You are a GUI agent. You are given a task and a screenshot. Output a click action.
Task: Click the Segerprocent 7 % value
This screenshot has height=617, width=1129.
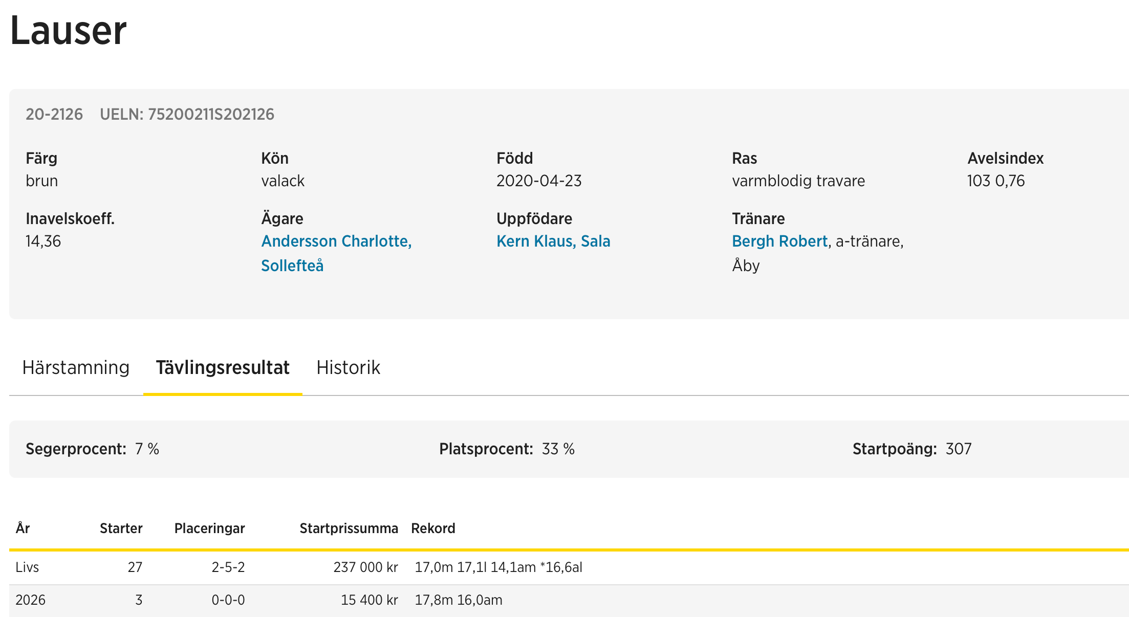click(147, 449)
